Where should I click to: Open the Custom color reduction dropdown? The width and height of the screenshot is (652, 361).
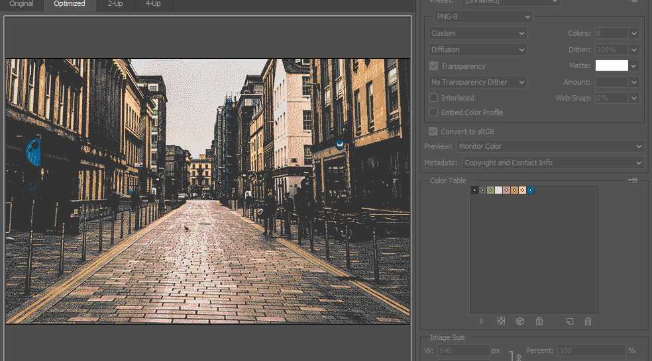coord(478,33)
